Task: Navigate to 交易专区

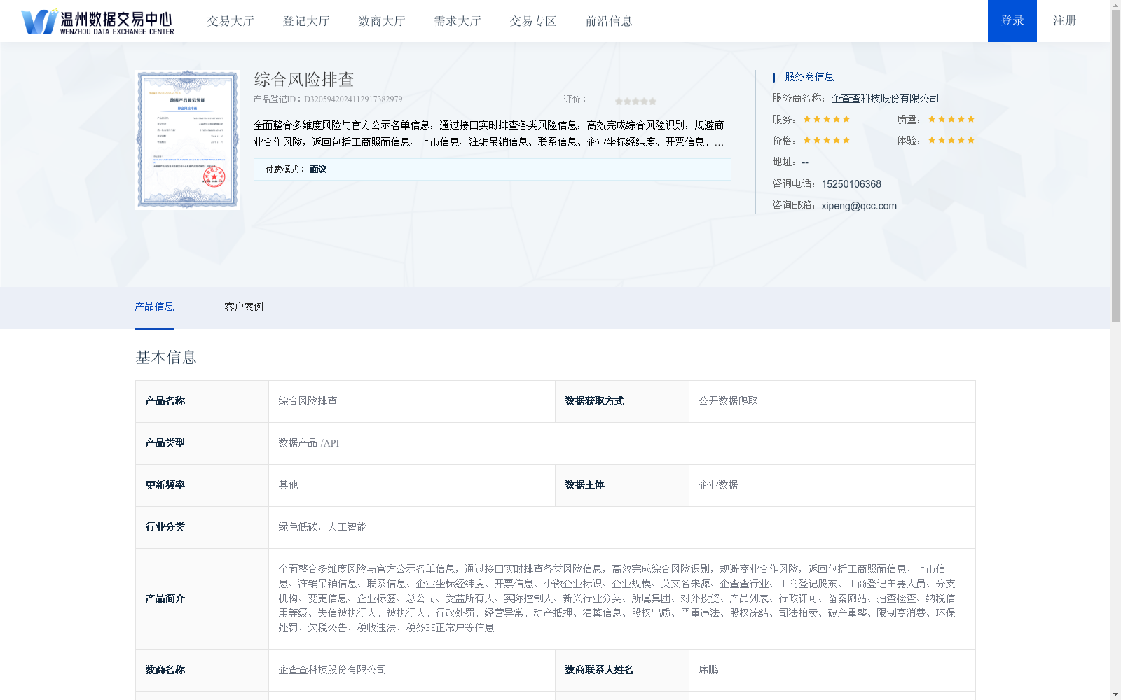Action: [533, 21]
